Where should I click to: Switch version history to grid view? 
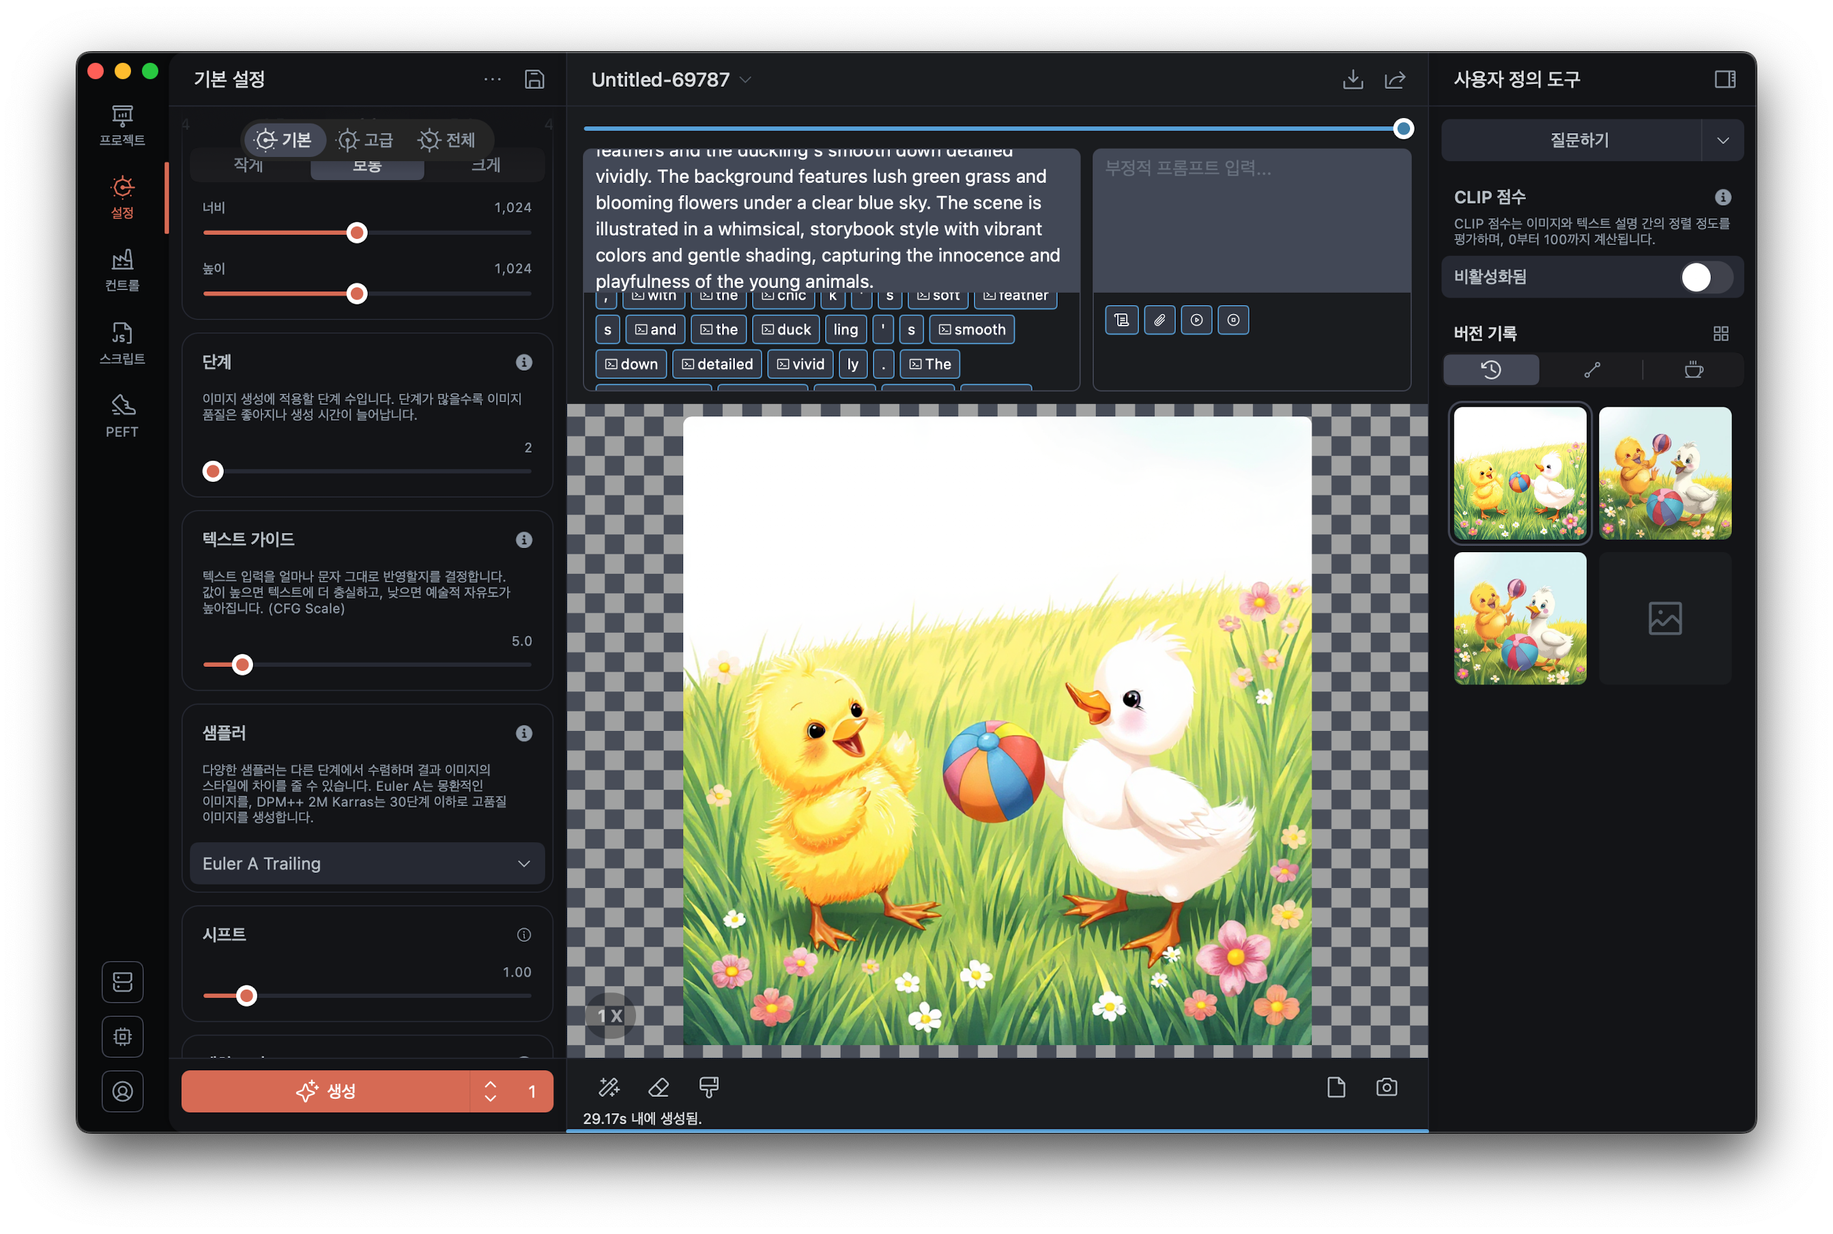tap(1720, 334)
